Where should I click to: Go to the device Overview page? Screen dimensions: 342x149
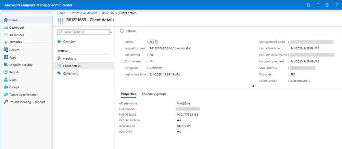click(69, 41)
